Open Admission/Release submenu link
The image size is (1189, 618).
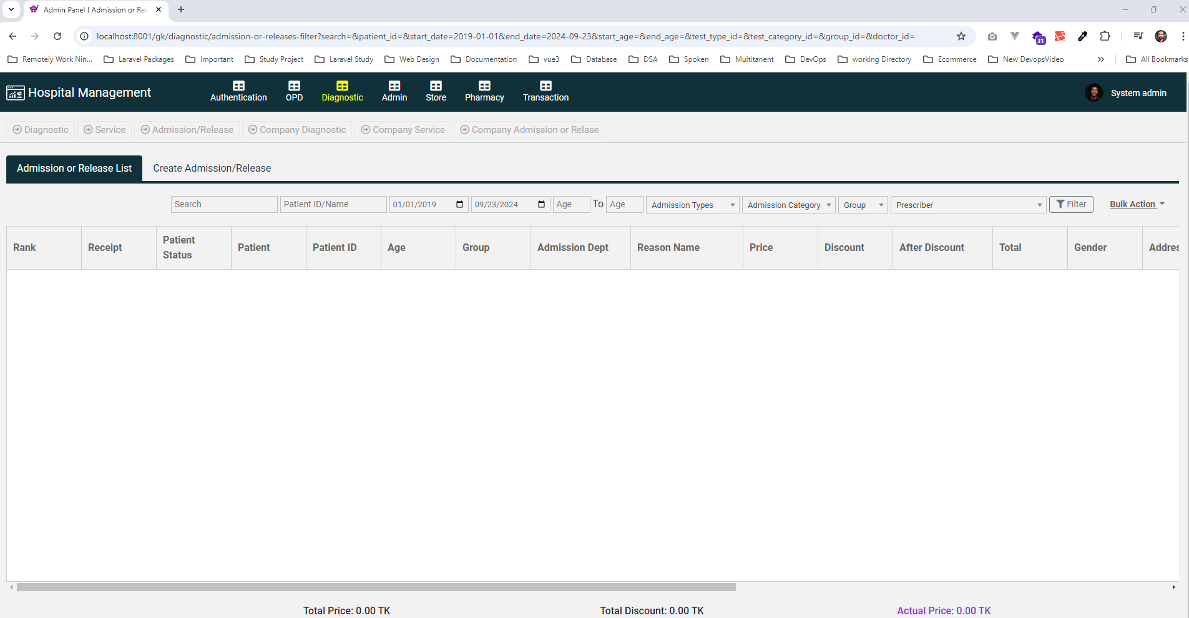187,130
